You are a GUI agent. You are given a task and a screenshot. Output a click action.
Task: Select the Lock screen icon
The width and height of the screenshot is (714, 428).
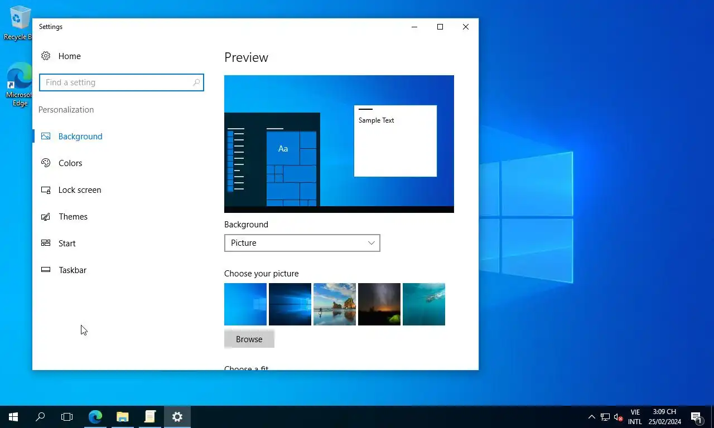46,189
